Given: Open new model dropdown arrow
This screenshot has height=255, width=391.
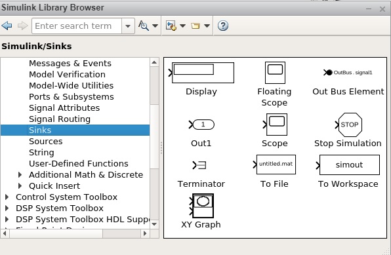Looking at the screenshot, I should pyautogui.click(x=182, y=26).
